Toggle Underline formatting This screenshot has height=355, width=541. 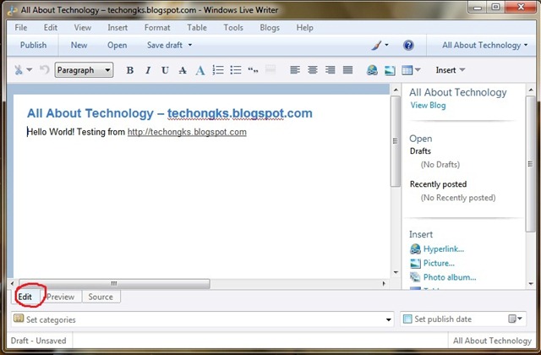coord(165,70)
